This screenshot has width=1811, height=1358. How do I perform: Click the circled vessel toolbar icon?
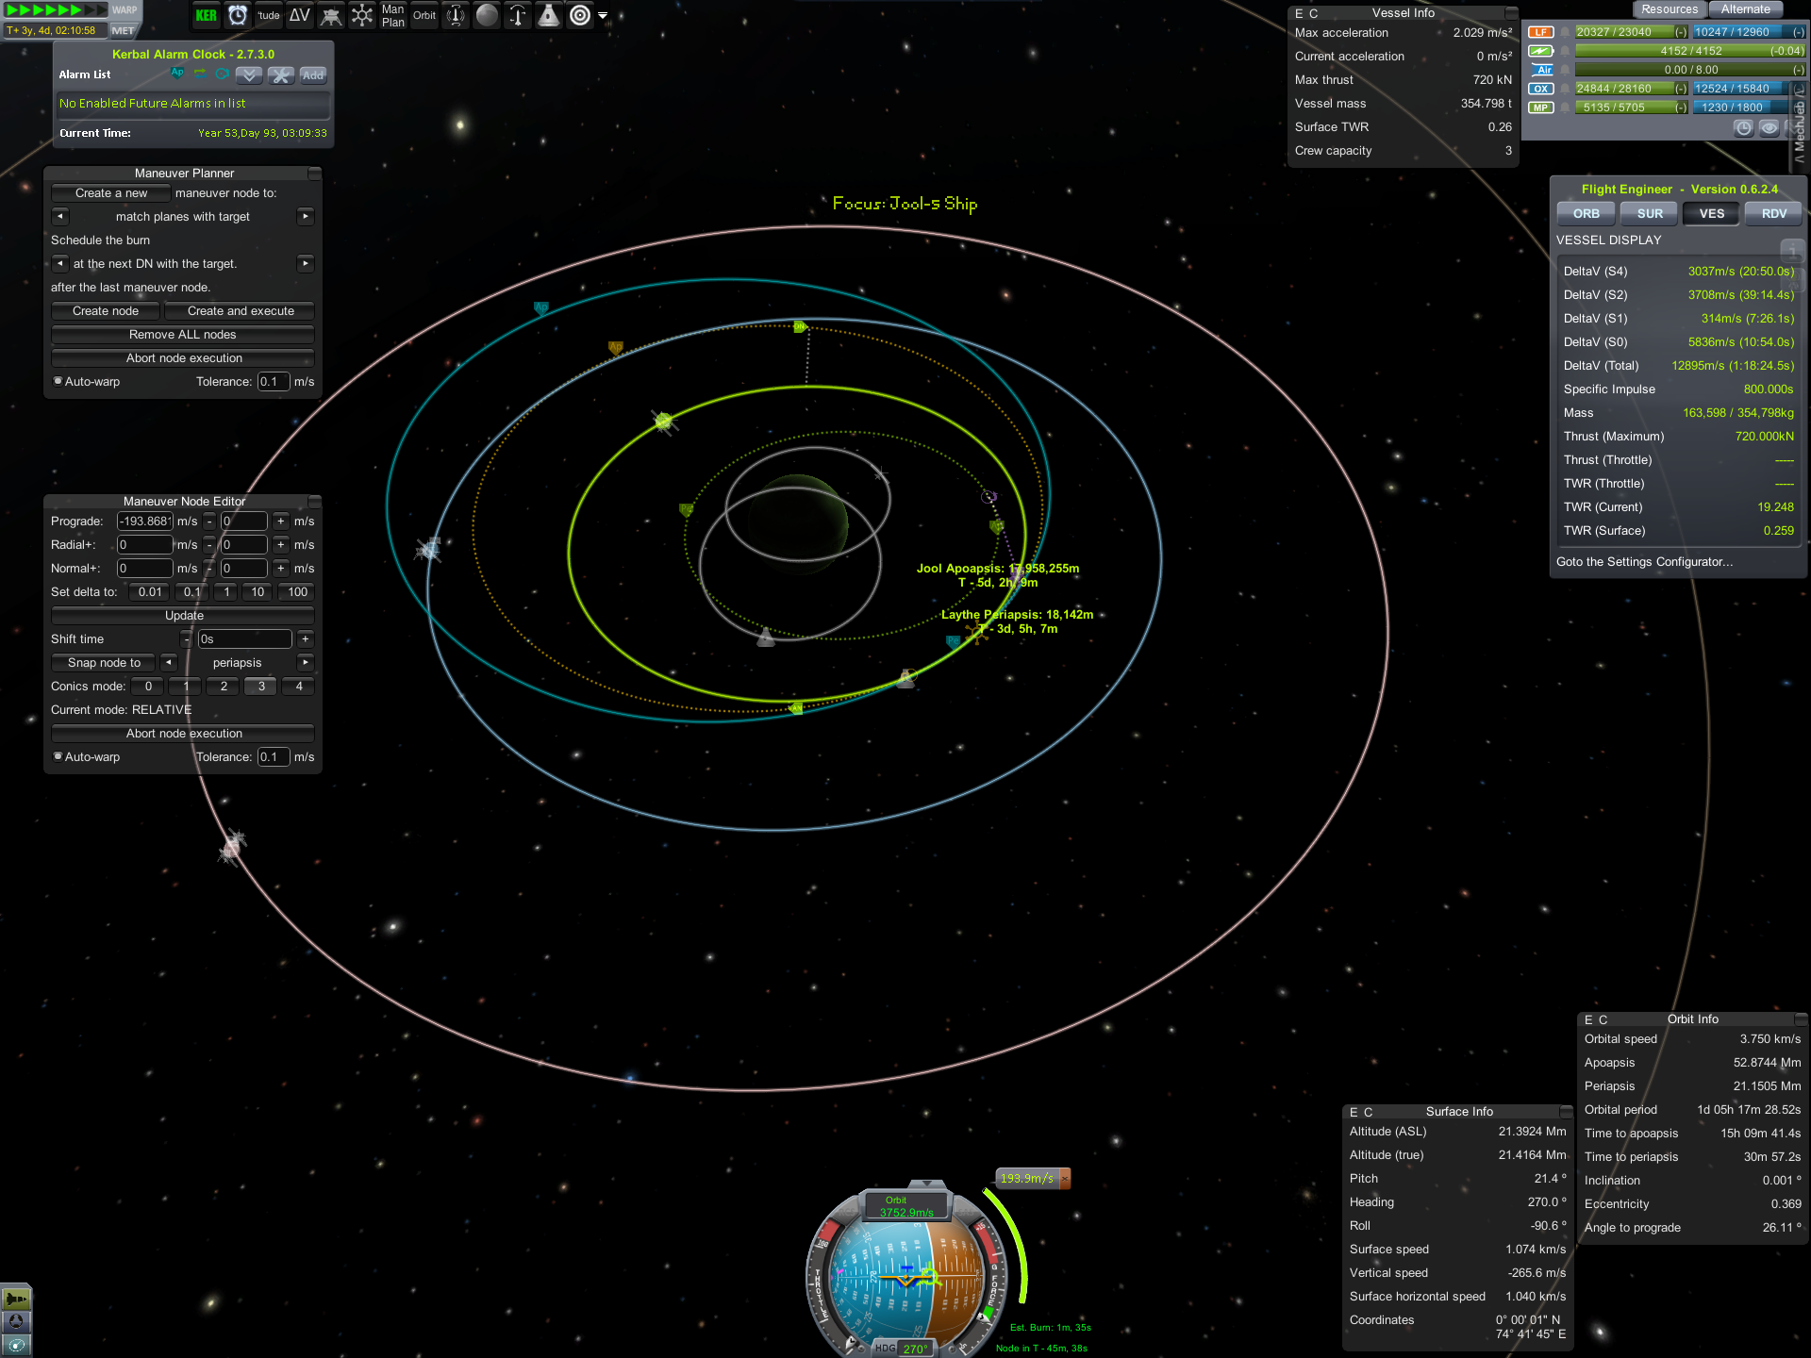click(456, 15)
